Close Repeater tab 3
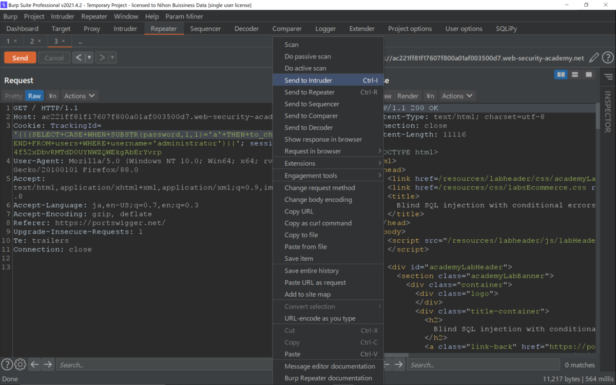616x385 pixels. [63, 41]
